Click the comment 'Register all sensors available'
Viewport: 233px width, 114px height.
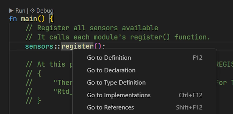coord(92,28)
